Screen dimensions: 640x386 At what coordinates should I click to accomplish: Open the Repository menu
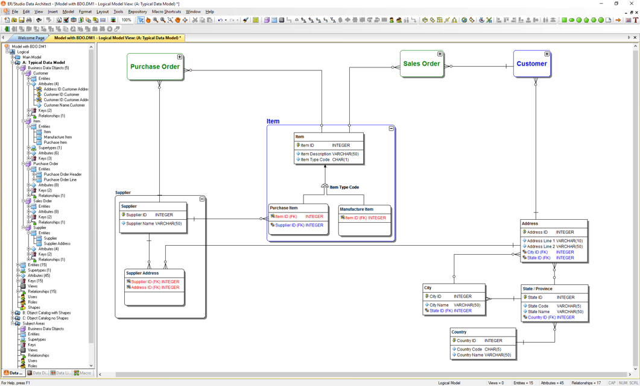(137, 11)
